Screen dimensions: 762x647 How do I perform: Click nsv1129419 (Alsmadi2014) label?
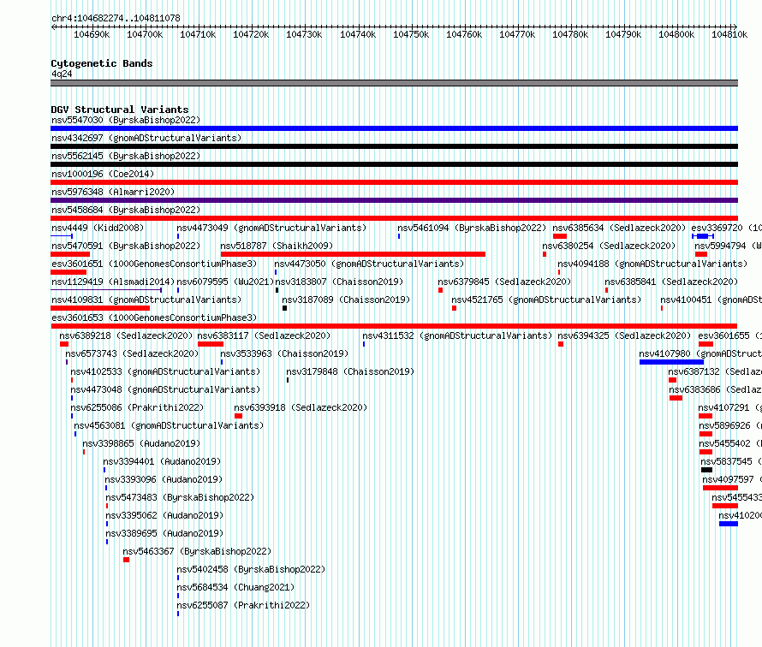(x=113, y=282)
